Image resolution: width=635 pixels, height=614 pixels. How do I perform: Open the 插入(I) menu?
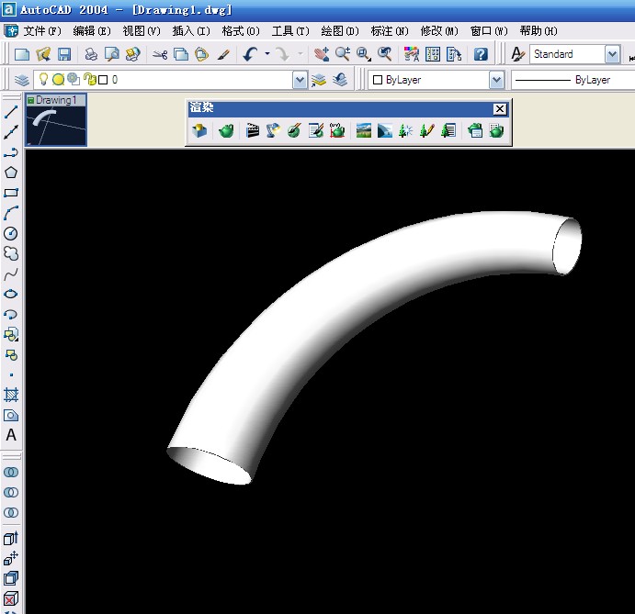point(191,31)
